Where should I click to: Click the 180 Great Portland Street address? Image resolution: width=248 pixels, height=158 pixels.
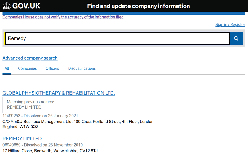tap(79, 124)
